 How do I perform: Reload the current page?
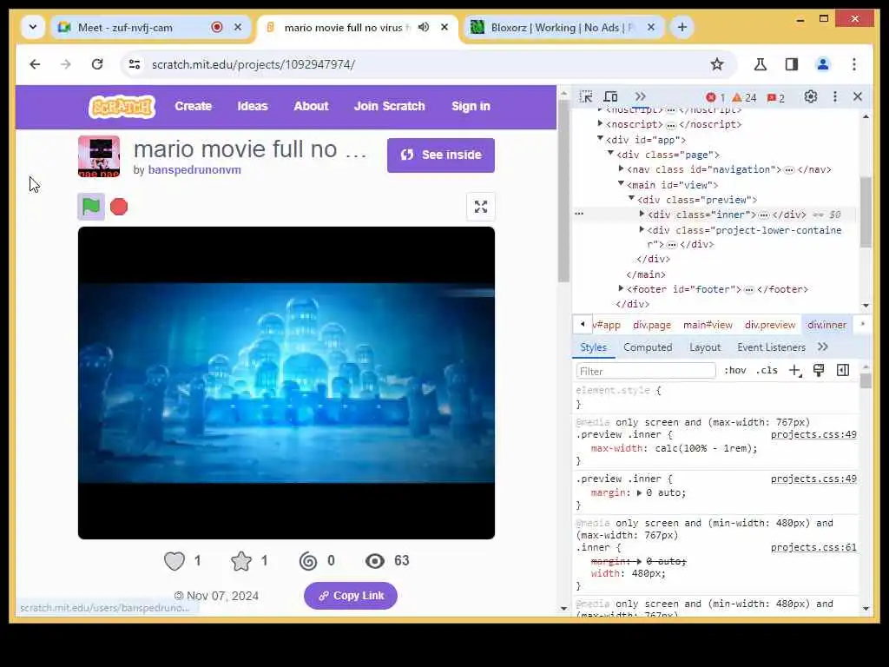pos(97,64)
